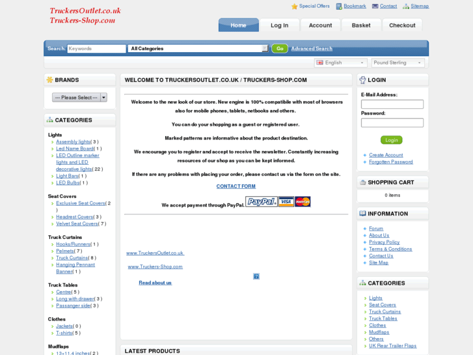
Task: Open the www.Truckers-Shop.com link
Action: [155, 266]
